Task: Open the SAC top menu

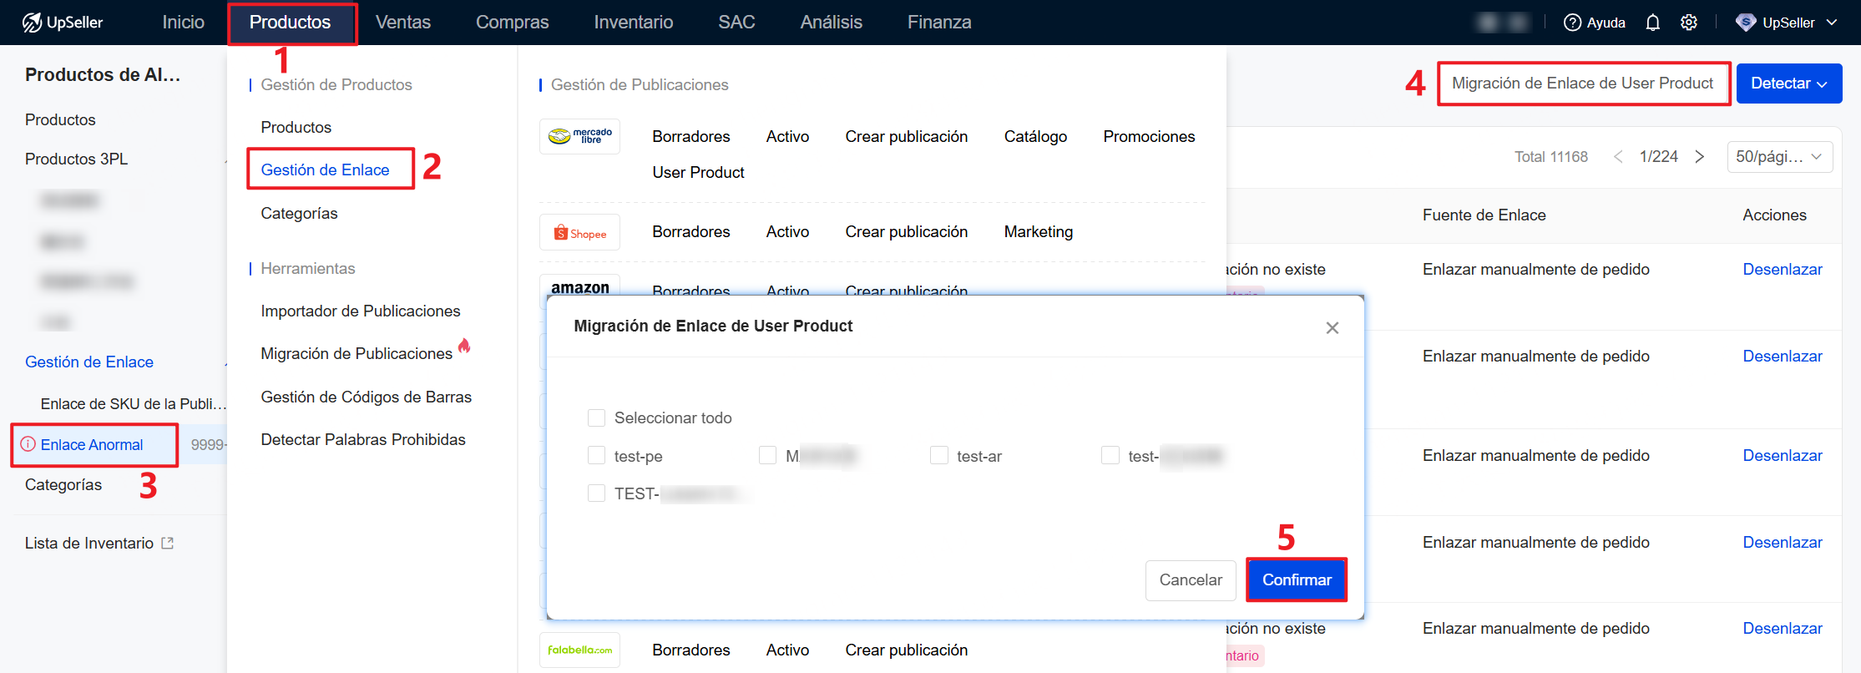Action: [736, 23]
